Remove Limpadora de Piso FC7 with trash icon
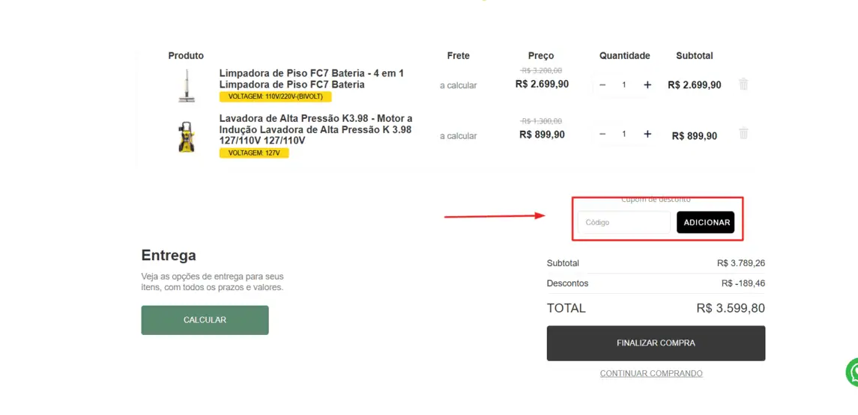The width and height of the screenshot is (858, 415). click(743, 84)
